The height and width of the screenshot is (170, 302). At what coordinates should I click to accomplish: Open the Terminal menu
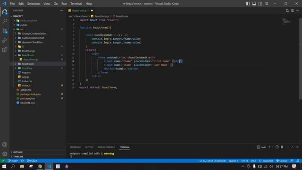point(76,4)
